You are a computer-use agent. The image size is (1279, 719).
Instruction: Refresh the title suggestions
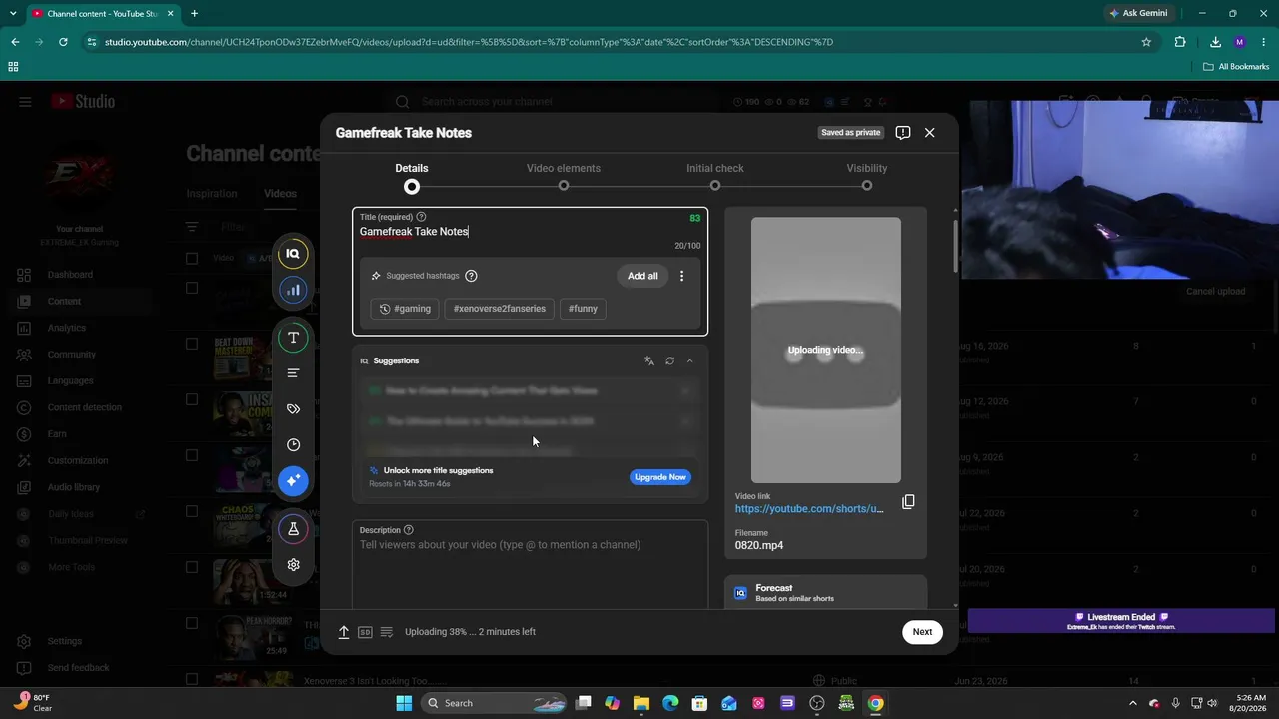point(669,361)
